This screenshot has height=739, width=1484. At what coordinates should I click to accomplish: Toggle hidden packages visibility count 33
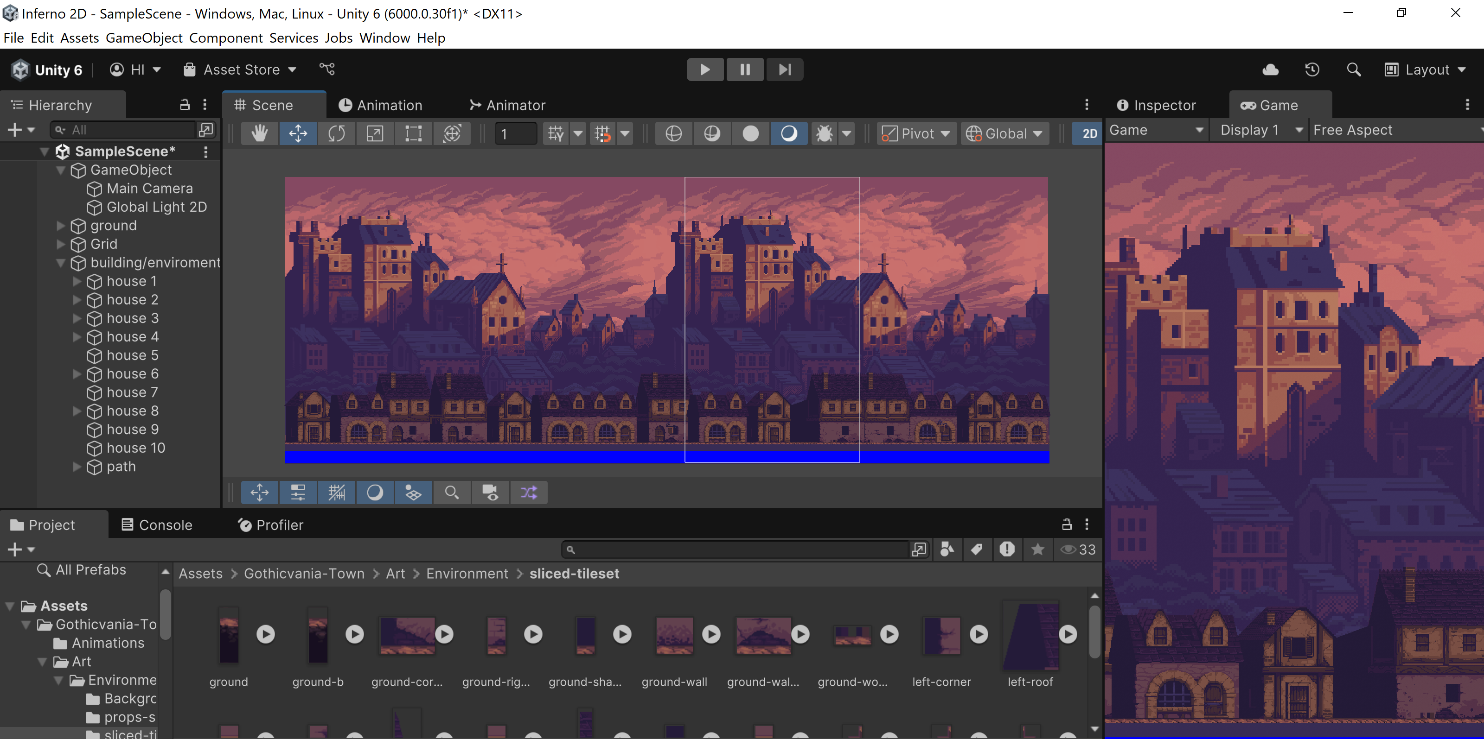pos(1078,550)
